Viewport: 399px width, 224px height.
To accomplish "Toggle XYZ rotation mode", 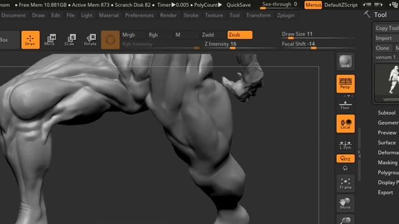I will coord(345,159).
